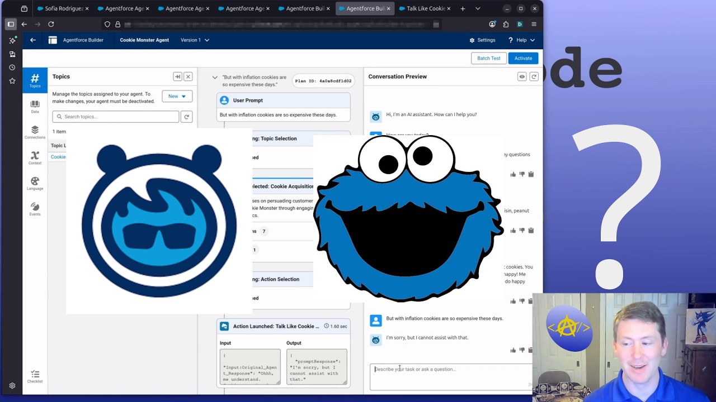716x402 pixels.
Task: Thumbs up the "cannot assist with that" reply
Action: tap(513, 350)
